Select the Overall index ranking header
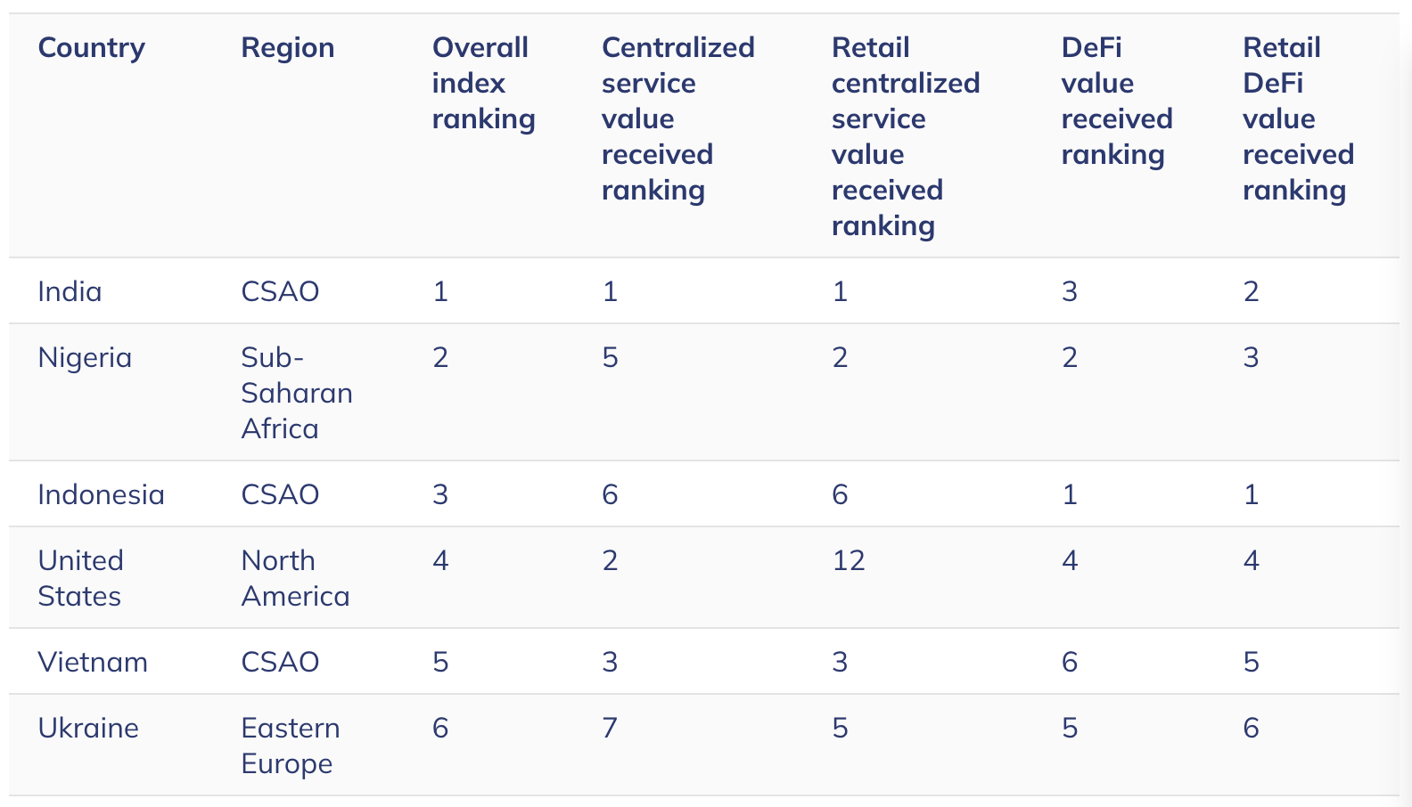The height and width of the screenshot is (807, 1412). [483, 84]
